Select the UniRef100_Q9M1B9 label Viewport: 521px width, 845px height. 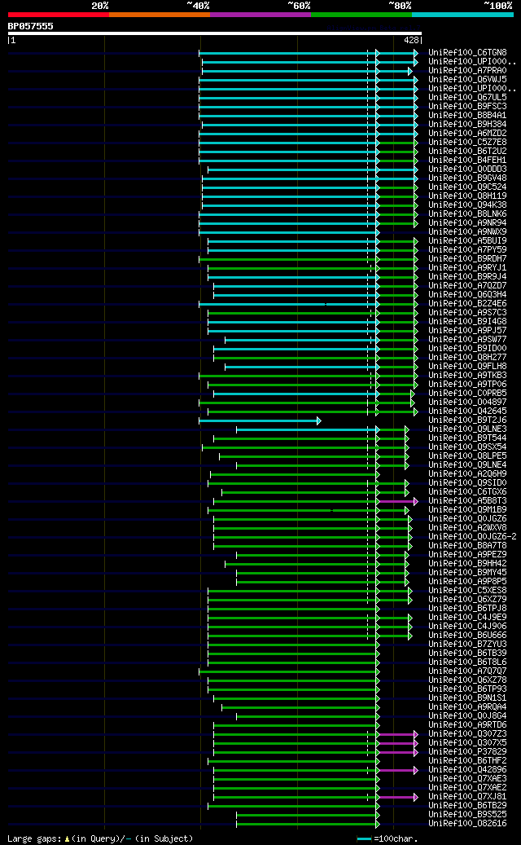(x=467, y=509)
